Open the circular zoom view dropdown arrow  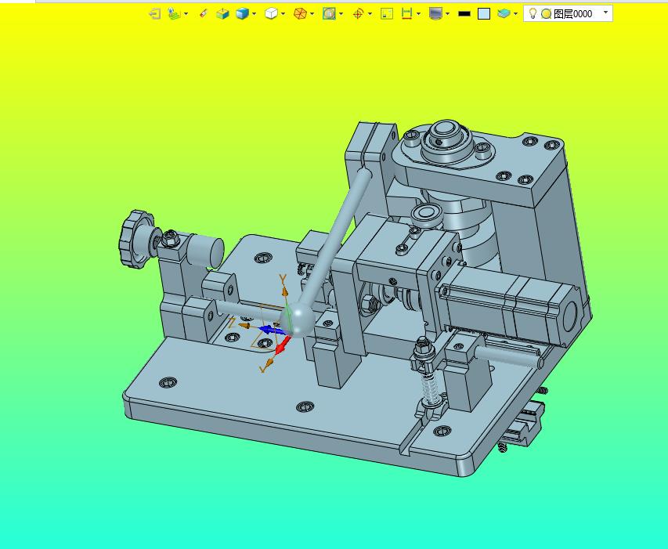click(x=341, y=14)
